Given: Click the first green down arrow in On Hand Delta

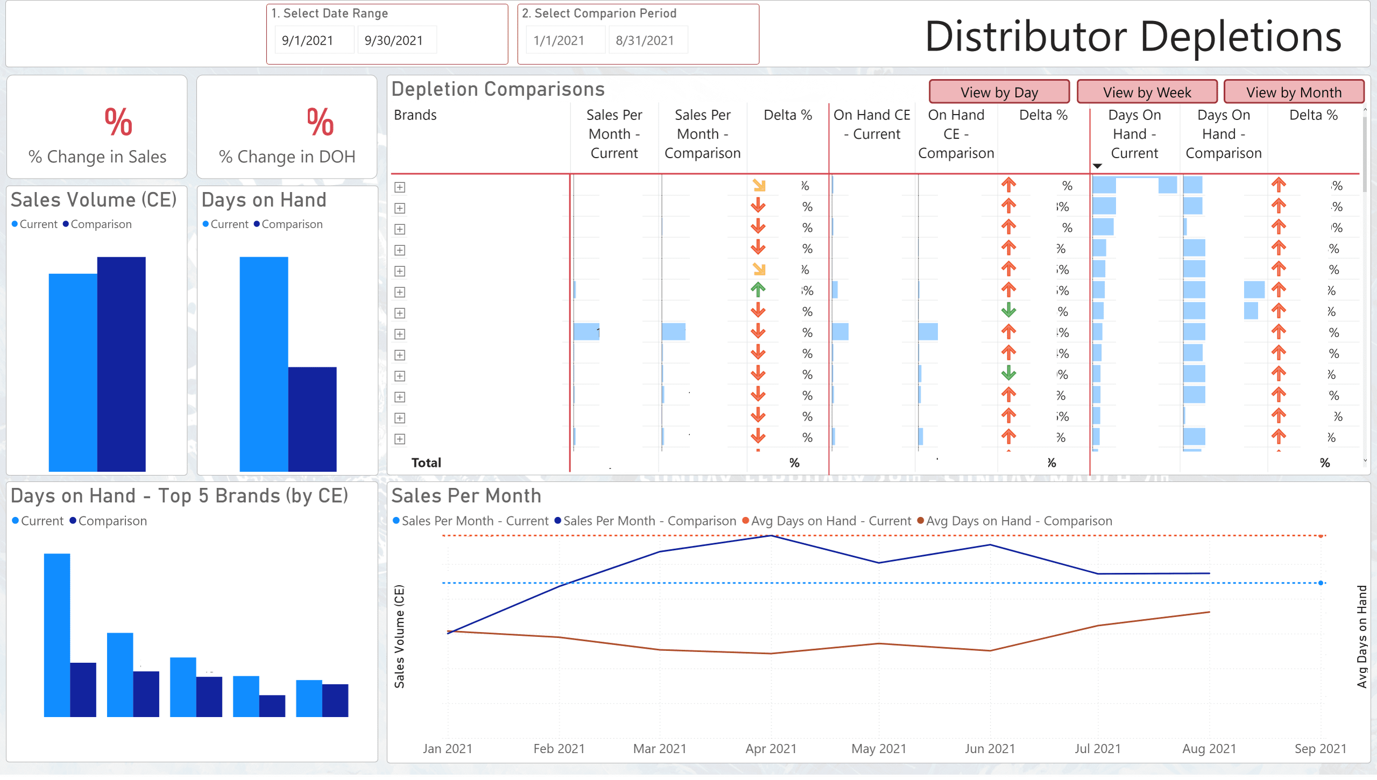Looking at the screenshot, I should [1008, 310].
